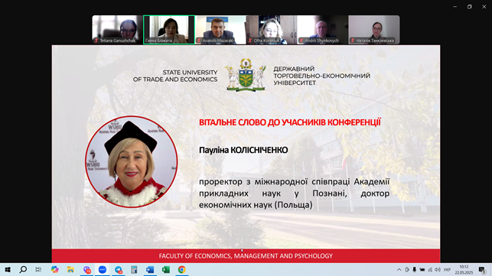492x276 pixels.
Task: Click the taskbar search magnifier
Action: [x=23, y=270]
